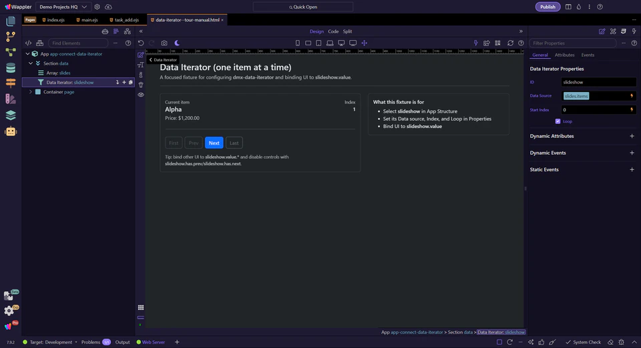
Task: Open the Routing signpost sidebar icon
Action: 11,83
